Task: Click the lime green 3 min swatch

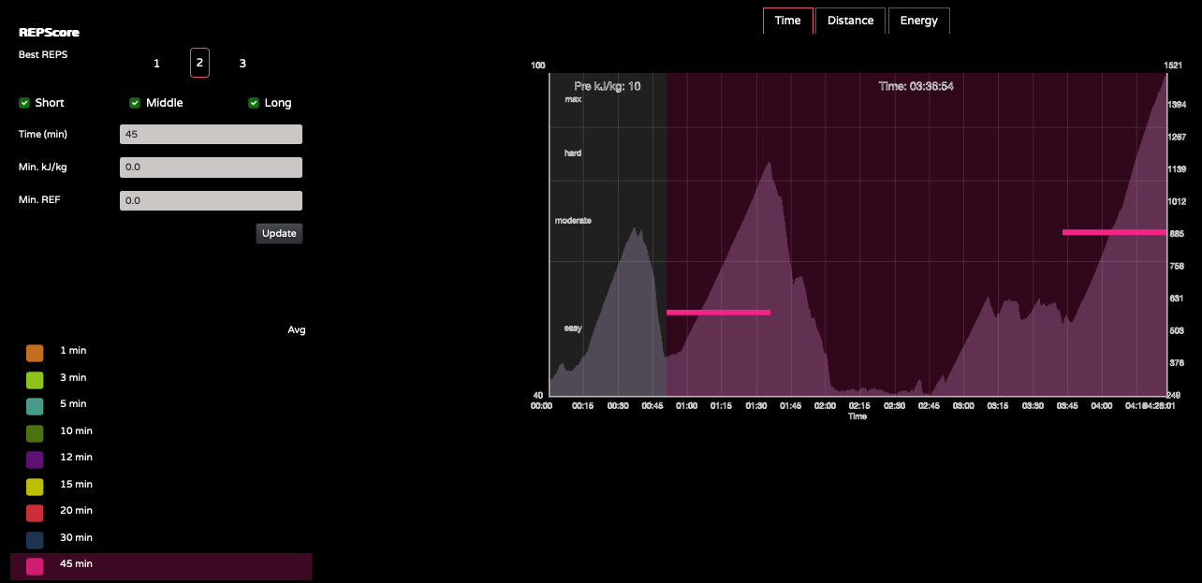Action: [35, 380]
